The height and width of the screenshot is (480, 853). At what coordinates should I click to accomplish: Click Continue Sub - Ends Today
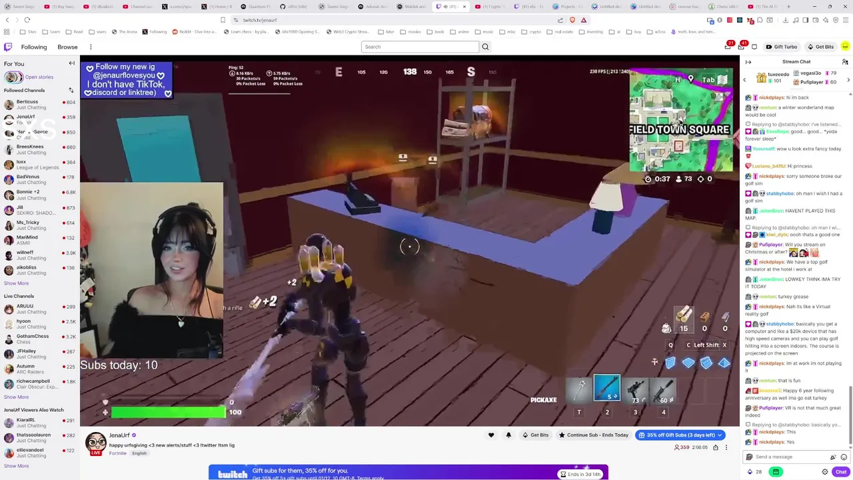point(594,435)
